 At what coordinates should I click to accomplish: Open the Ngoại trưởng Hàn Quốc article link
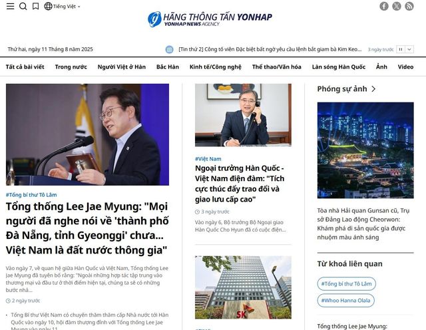240,184
